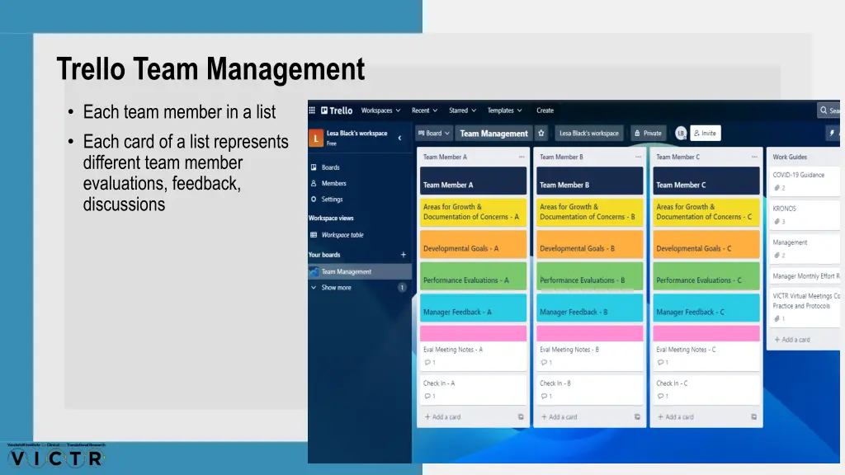Click template icon in Team Member B list
This screenshot has width=845, height=475.
pos(637,417)
